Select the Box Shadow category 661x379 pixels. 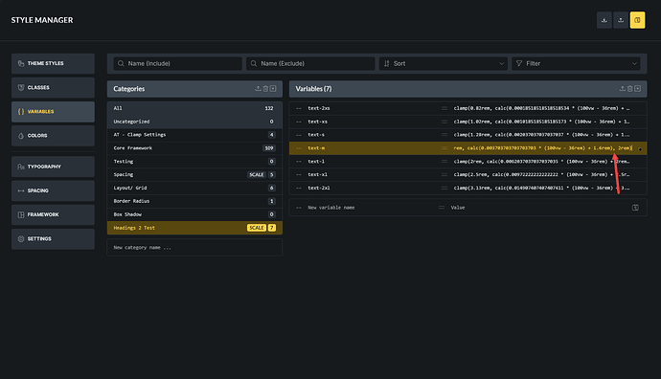[194, 214]
